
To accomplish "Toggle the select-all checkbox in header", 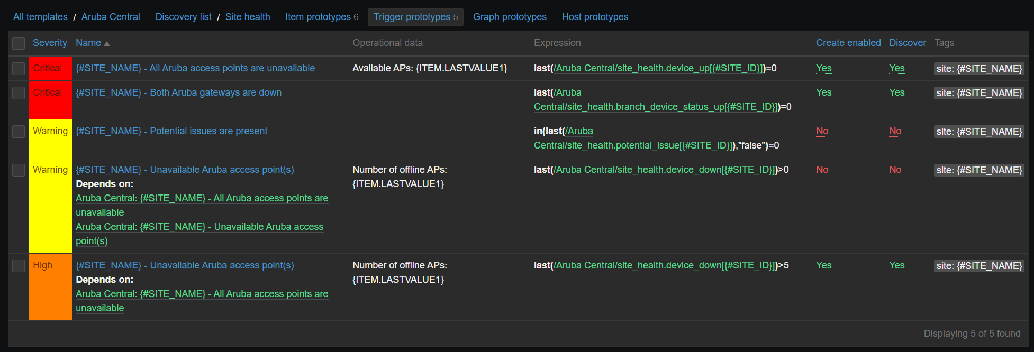I will point(19,43).
